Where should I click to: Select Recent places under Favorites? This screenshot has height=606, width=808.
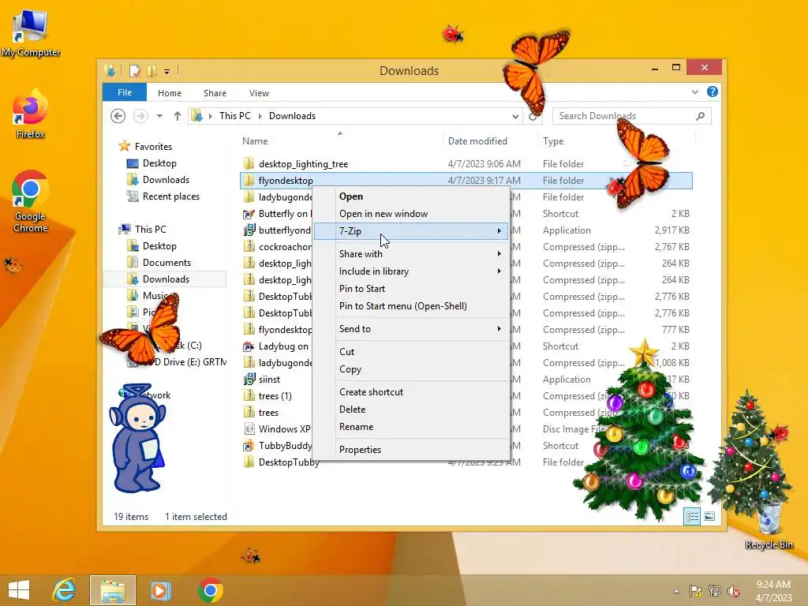click(163, 196)
